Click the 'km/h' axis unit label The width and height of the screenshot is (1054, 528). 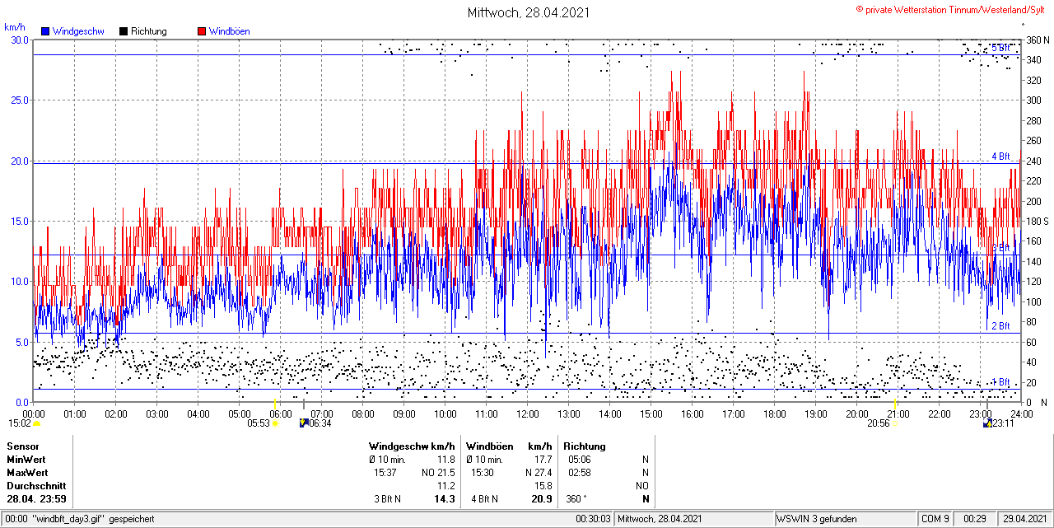(14, 27)
